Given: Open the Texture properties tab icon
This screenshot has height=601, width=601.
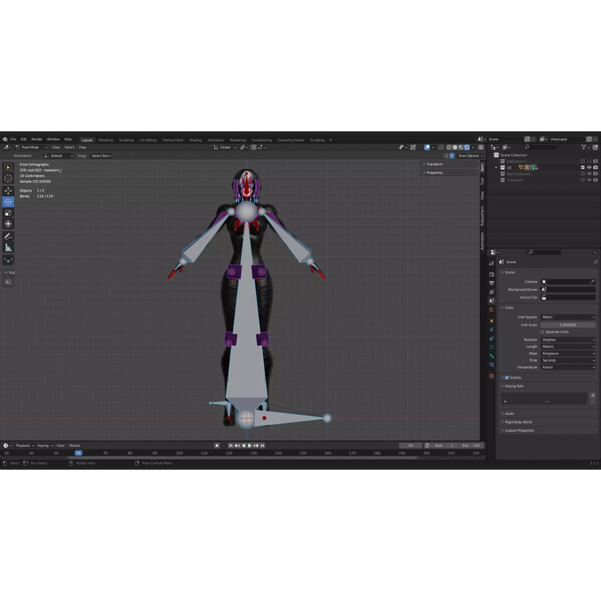Looking at the screenshot, I should coord(492,376).
